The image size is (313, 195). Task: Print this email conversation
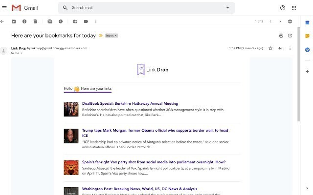[x=281, y=36]
